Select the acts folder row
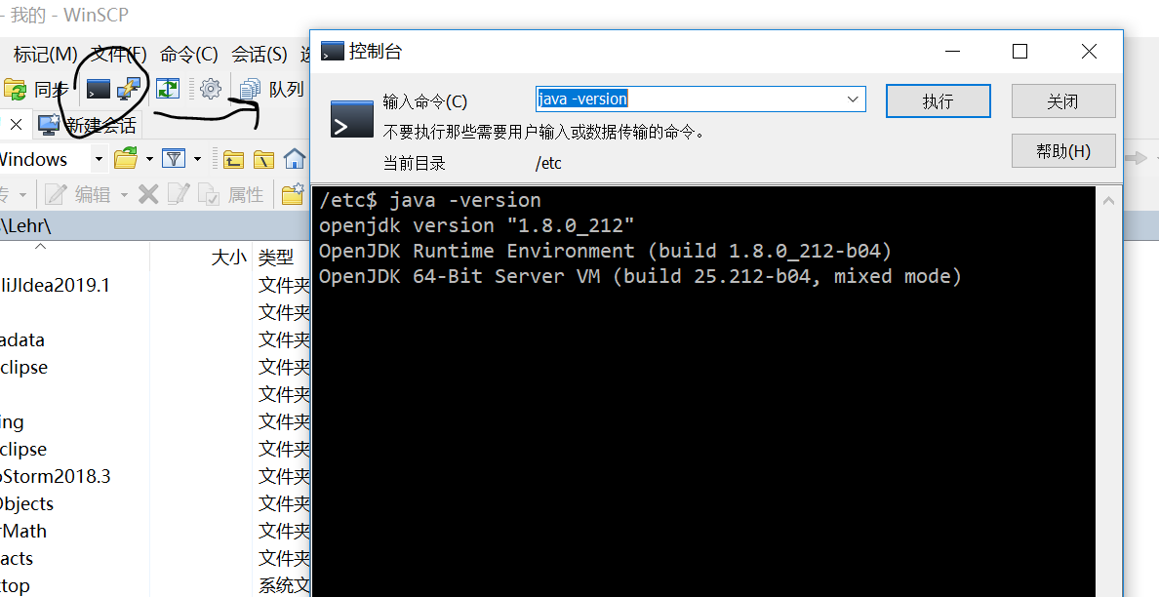This screenshot has height=597, width=1159. pos(154,559)
